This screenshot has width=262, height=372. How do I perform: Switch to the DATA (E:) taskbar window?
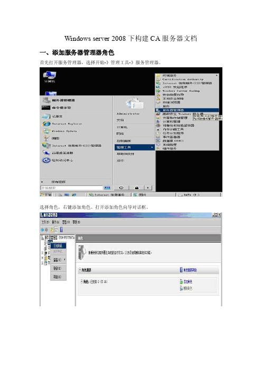[x=199, y=194]
